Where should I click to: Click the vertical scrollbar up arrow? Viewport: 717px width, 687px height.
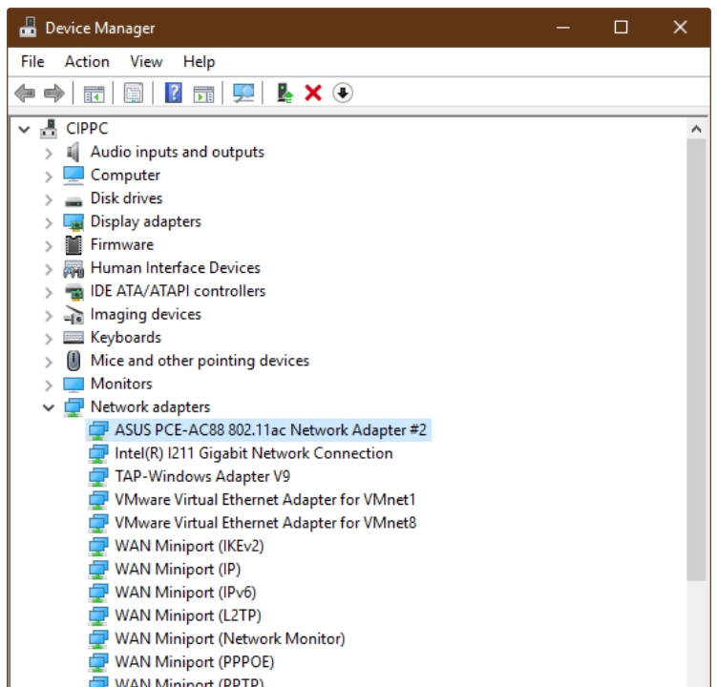pos(695,128)
